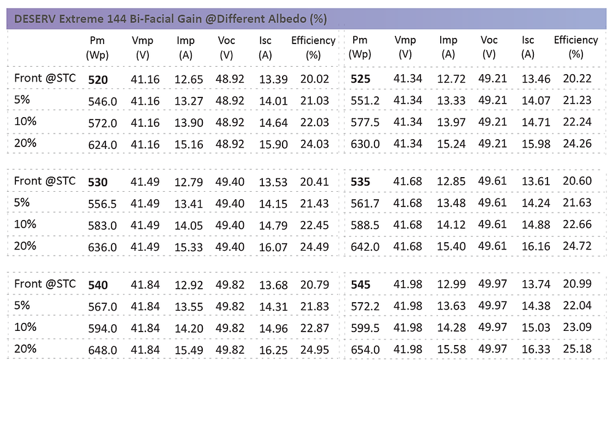
Task: Click the 648.0 Pm cell
Action: click(102, 350)
